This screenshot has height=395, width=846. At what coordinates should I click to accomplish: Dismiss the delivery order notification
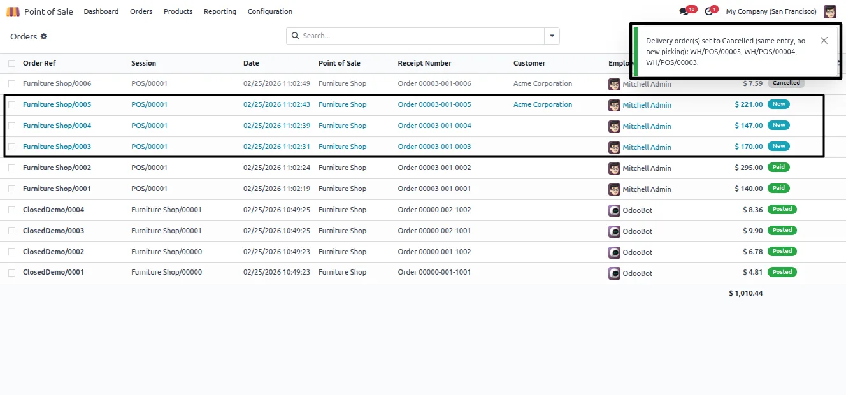click(824, 40)
